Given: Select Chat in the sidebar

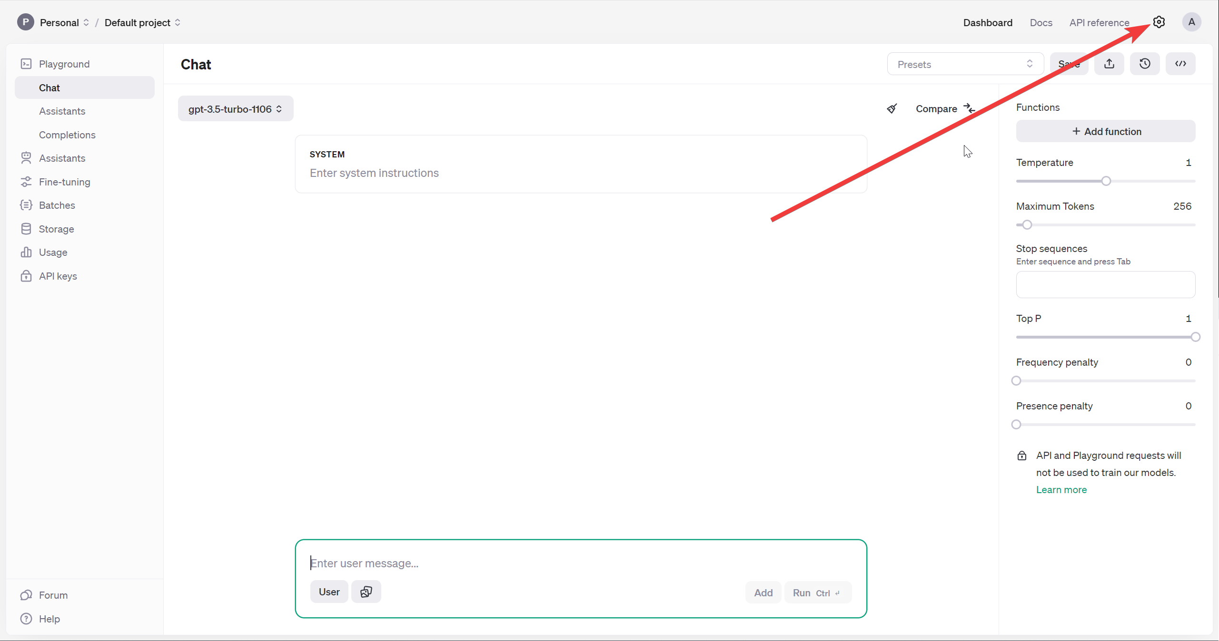Looking at the screenshot, I should pyautogui.click(x=85, y=87).
